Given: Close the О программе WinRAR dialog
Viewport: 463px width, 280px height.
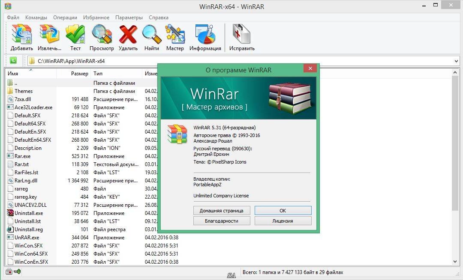Looking at the screenshot, I should pos(310,69).
